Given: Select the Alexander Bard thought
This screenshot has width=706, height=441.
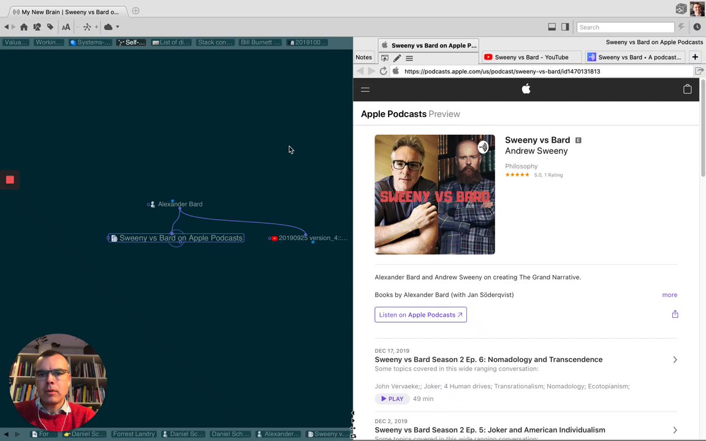Looking at the screenshot, I should (180, 205).
